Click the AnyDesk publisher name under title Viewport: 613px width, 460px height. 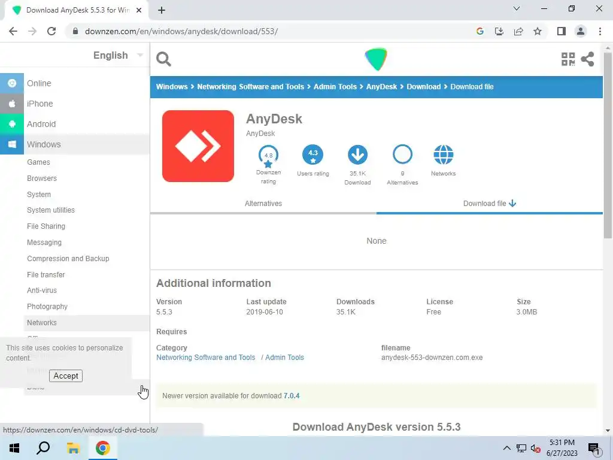(260, 134)
